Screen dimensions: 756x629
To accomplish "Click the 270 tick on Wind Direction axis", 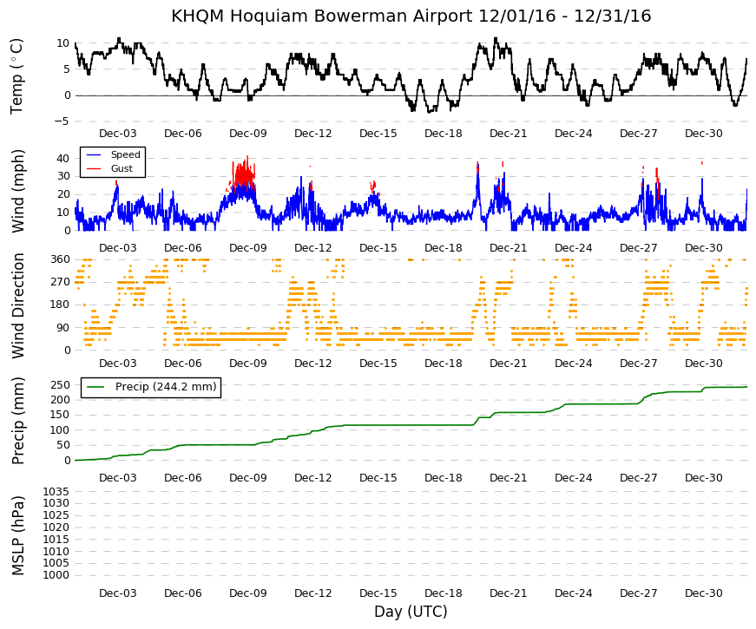I will (60, 283).
